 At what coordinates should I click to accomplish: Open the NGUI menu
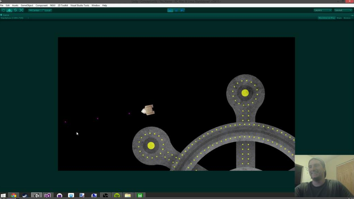point(52,5)
